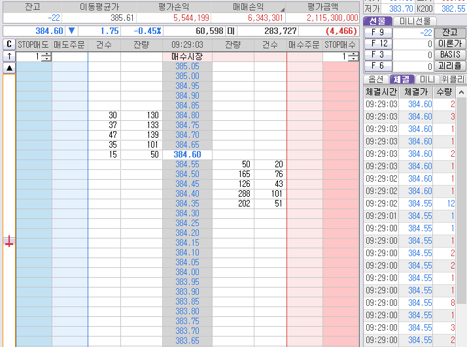
Task: Click the 이론가 button
Action: 450,44
